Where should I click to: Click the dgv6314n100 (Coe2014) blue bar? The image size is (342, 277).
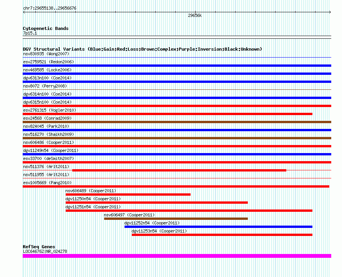point(177,98)
